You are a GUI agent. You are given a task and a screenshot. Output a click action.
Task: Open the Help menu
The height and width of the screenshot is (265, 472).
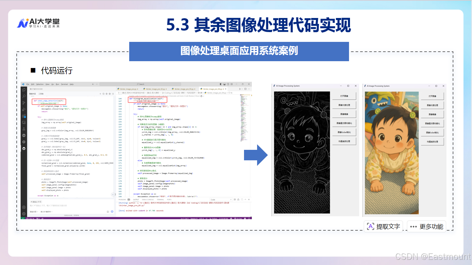pyautogui.click(x=72, y=84)
